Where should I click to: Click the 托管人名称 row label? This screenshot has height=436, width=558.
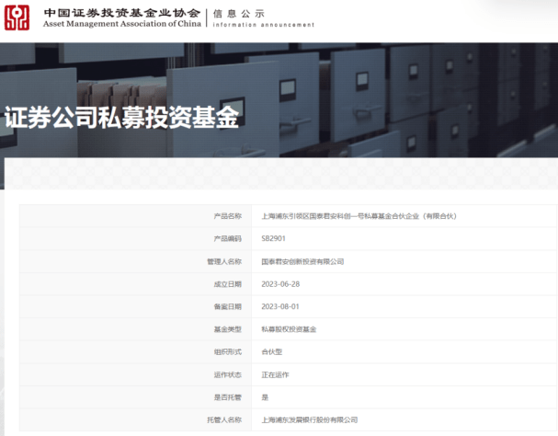coord(225,419)
